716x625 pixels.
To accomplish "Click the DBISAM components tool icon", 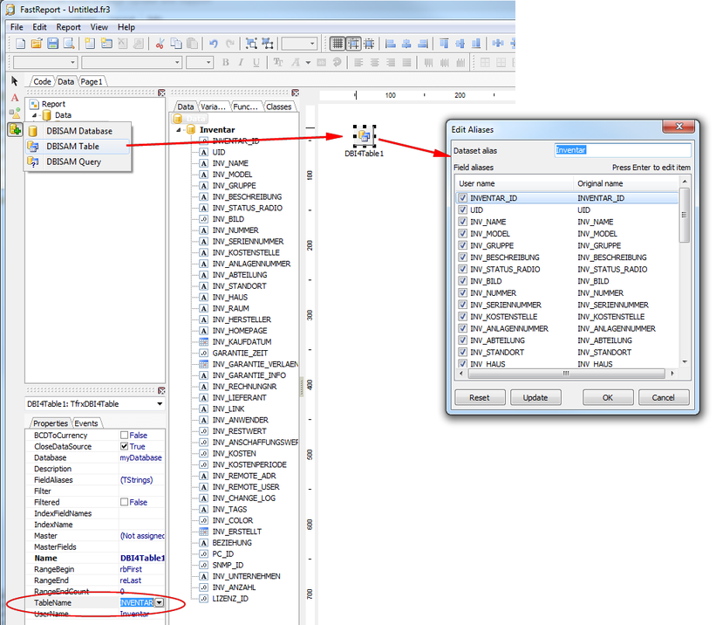I will [x=15, y=129].
